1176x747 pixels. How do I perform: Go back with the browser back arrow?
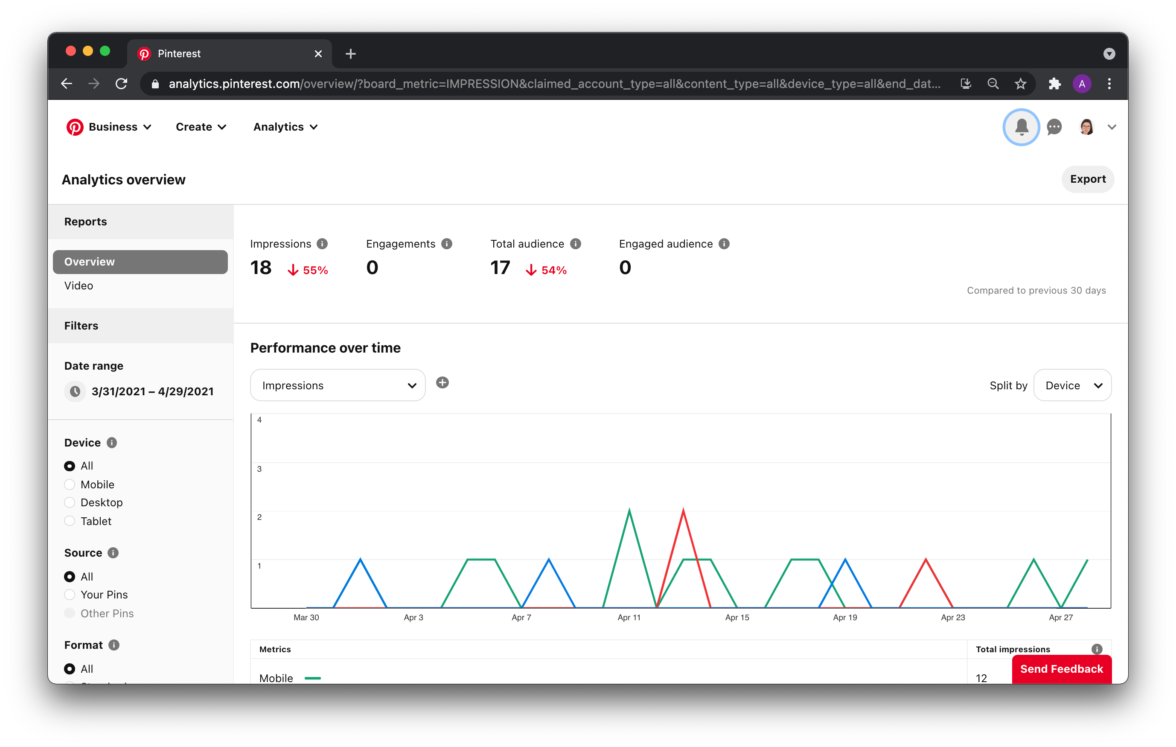tap(67, 84)
